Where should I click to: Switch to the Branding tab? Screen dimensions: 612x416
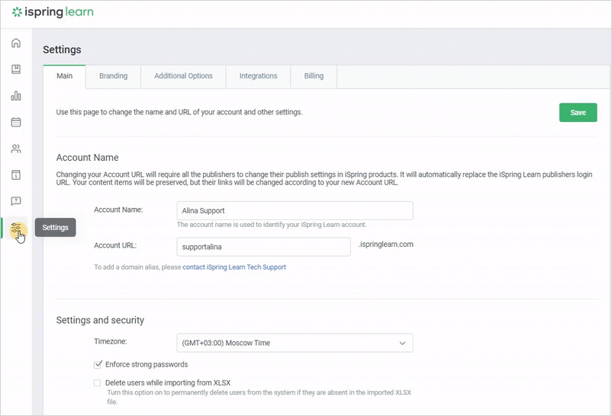[x=113, y=76]
